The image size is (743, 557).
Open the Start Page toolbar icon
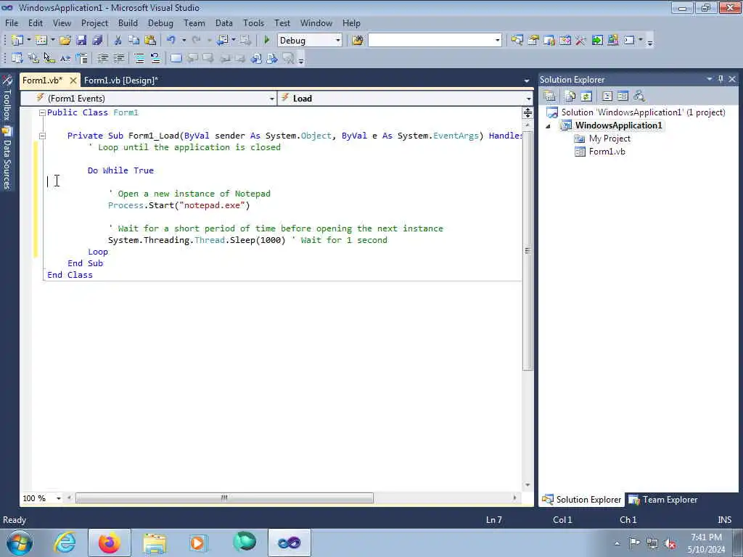(597, 41)
